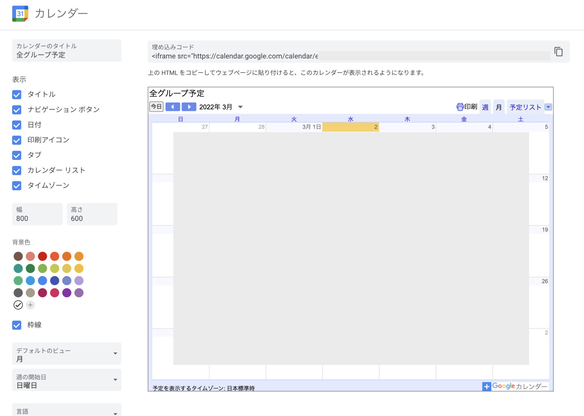Screen dimensions: 584x416
Task: Click the Google Calendar logo icon
Action: pyautogui.click(x=20, y=14)
